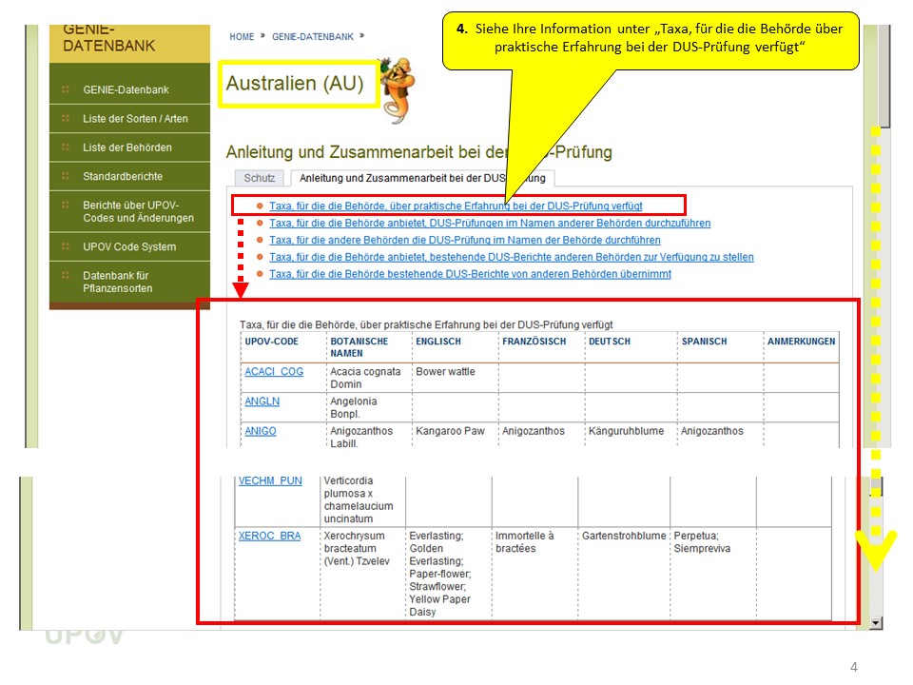Open Liste der Behörden menu item

point(126,147)
